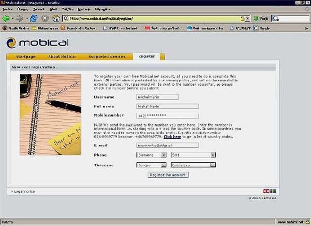311x226 pixels.
Task: Open the Siemens phone brand dropdown
Action: pyautogui.click(x=151, y=155)
